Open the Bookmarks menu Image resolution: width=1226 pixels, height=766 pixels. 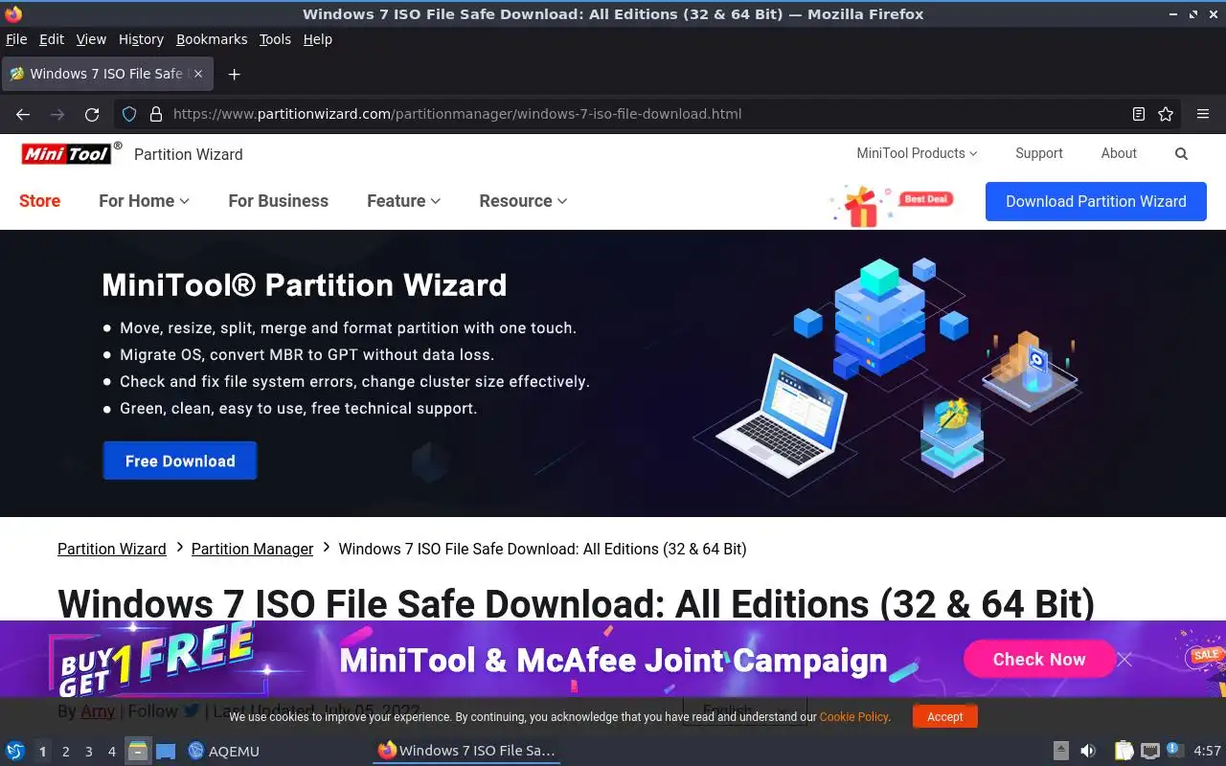212,39
